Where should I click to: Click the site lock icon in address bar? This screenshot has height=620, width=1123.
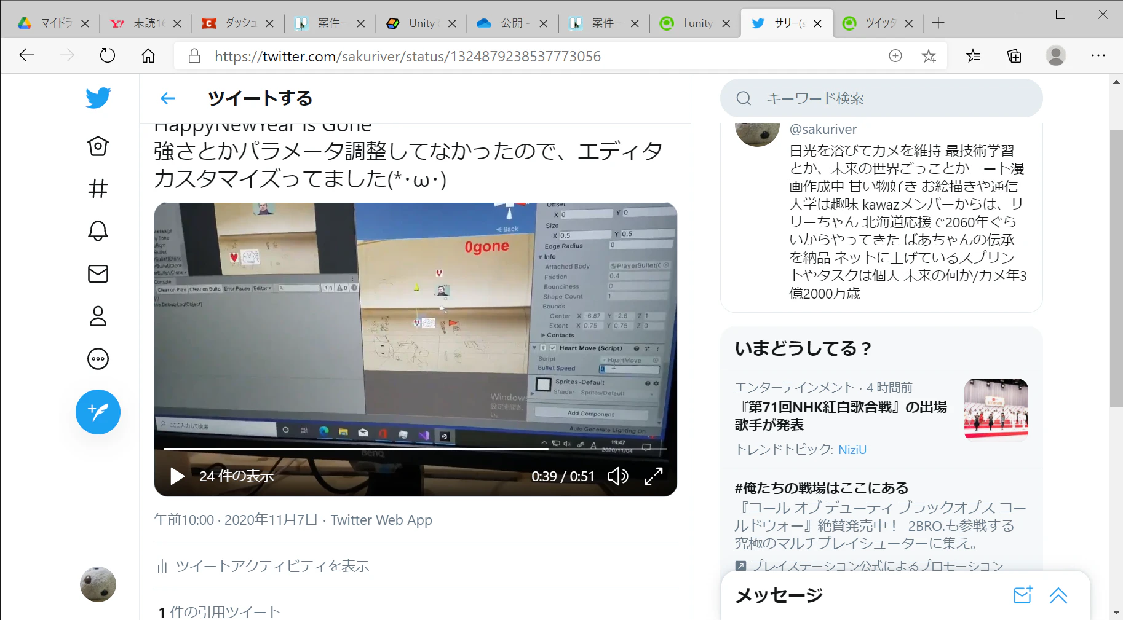tap(194, 56)
